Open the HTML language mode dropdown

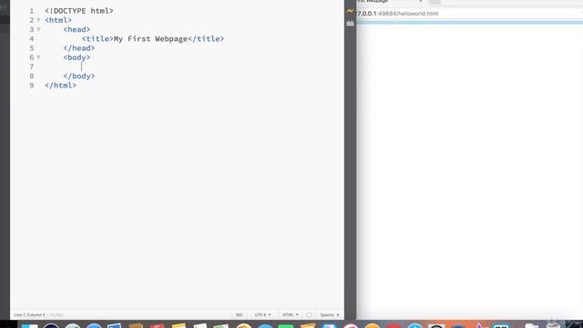pos(291,314)
